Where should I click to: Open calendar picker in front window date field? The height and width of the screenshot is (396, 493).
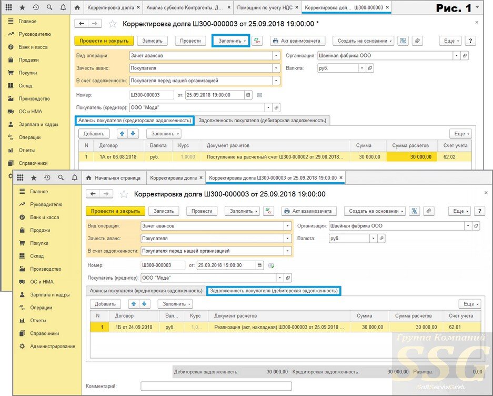coord(259,265)
